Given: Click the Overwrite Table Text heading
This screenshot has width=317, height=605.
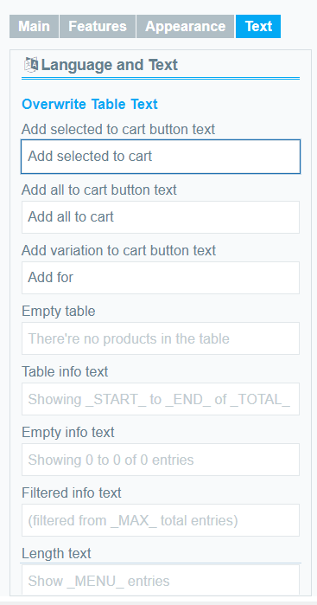Looking at the screenshot, I should pos(90,104).
